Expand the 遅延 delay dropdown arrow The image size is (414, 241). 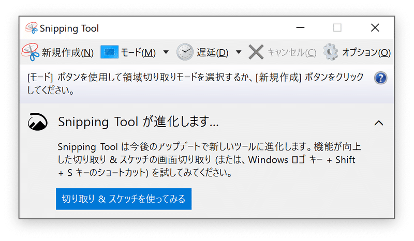tap(239, 52)
